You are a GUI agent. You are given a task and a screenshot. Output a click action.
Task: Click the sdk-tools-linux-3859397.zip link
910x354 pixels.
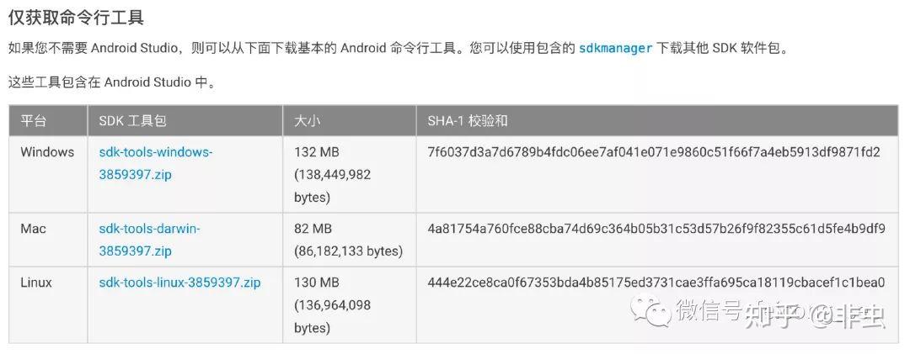[179, 283]
